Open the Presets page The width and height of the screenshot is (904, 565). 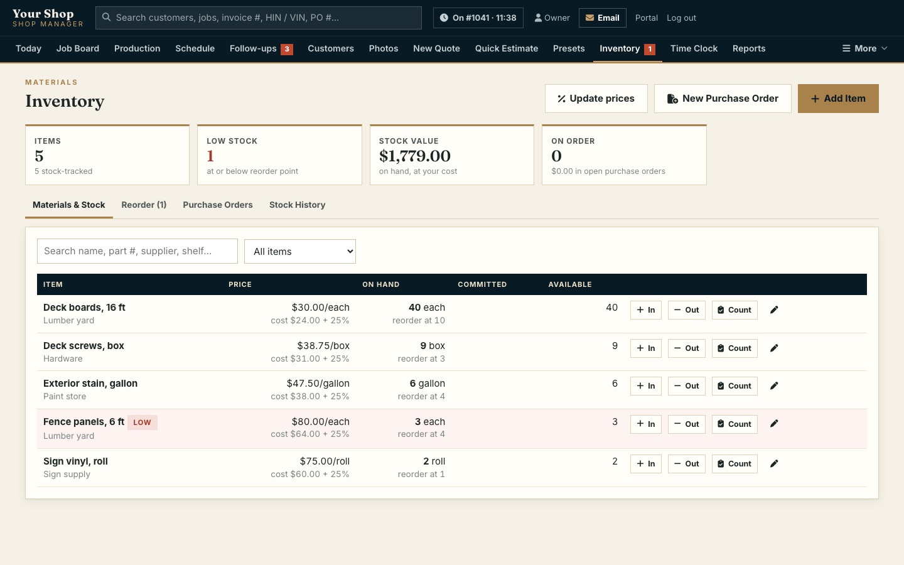point(569,48)
